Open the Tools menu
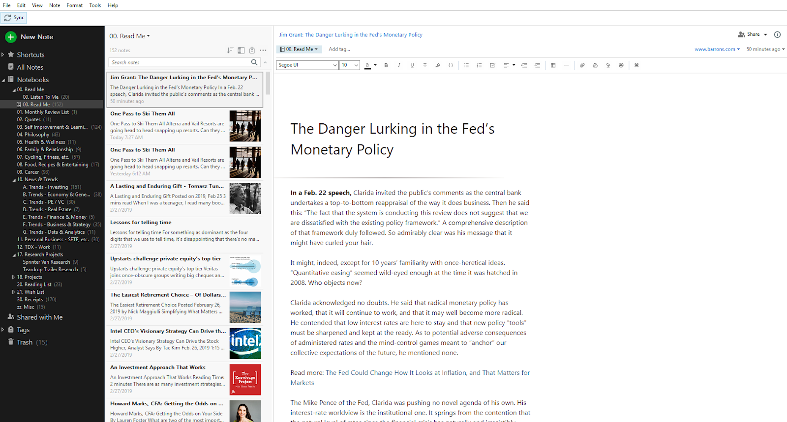This screenshot has height=422, width=787. pos(95,5)
